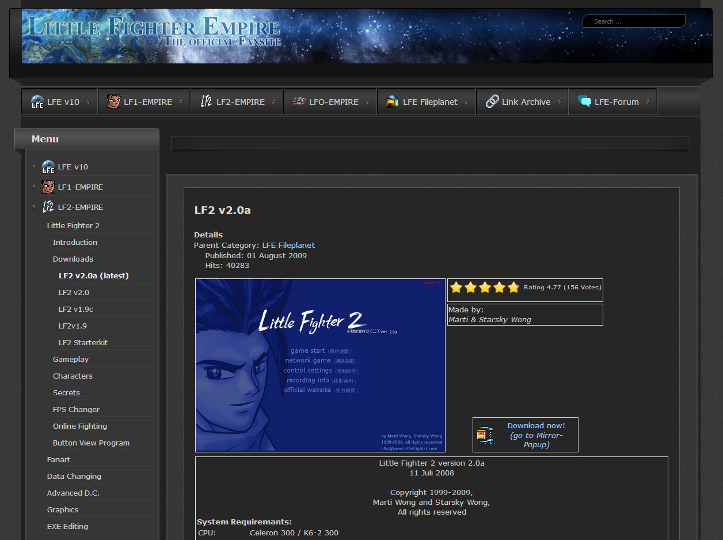This screenshot has width=723, height=540.
Task: Open LF2 Starterkit in sidebar
Action: coord(83,342)
